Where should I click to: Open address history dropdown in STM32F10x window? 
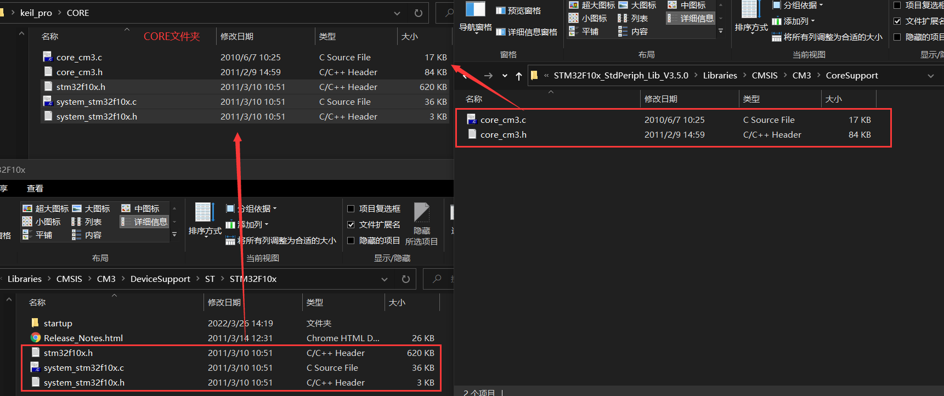coord(385,279)
